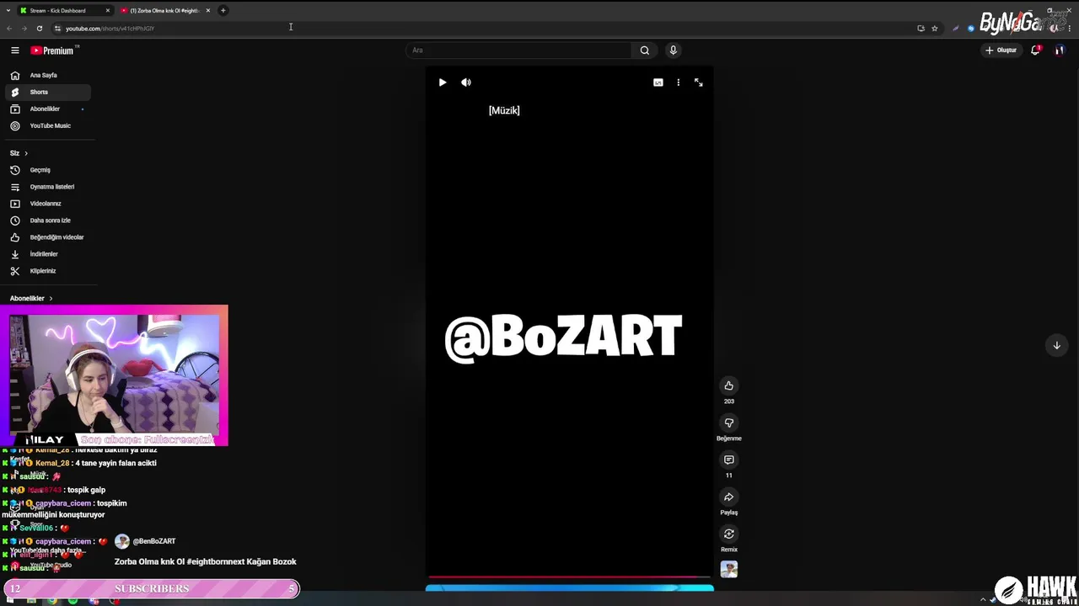Open the Windows Start button
The height and width of the screenshot is (606, 1079).
(x=12, y=600)
